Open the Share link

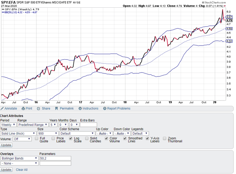click(46, 109)
